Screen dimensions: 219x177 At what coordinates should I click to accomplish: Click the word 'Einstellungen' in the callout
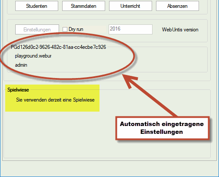point(162,132)
